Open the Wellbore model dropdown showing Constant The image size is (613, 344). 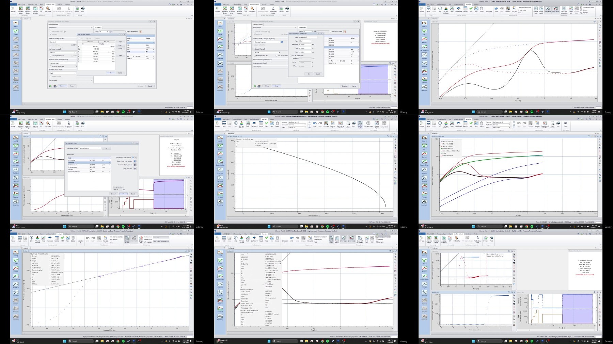point(63,42)
